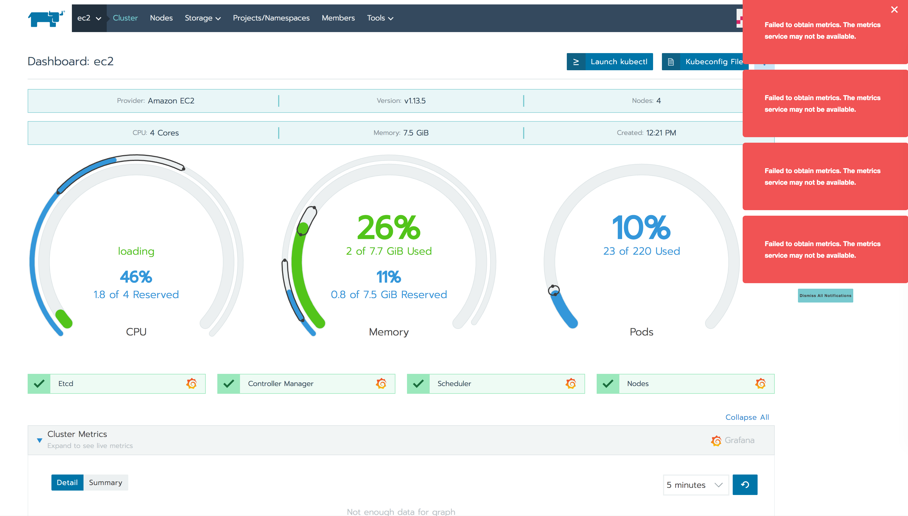Viewport: 908px width, 516px height.
Task: Go to the Nodes tab
Action: coord(161,18)
